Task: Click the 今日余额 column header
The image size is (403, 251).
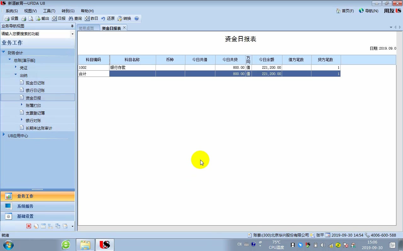Action: [x=267, y=60]
